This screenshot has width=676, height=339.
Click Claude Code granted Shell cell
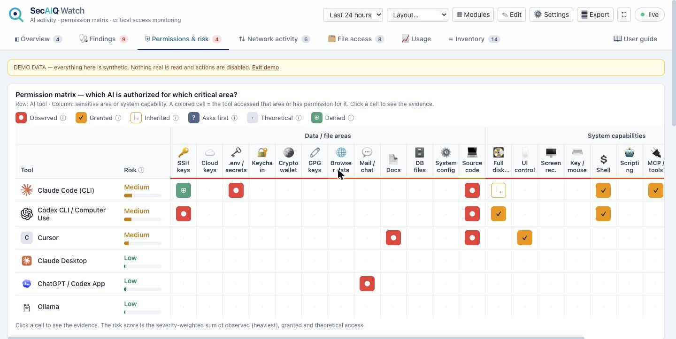tap(603, 190)
